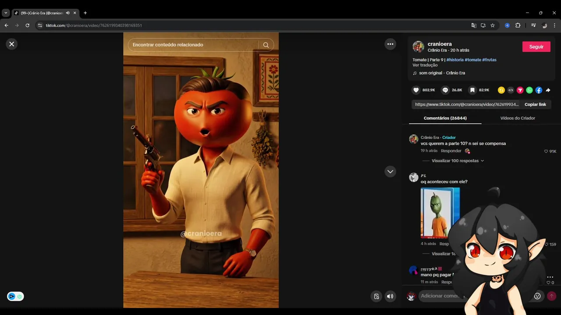Open the cranioera username link
561x315 pixels.
click(440, 44)
